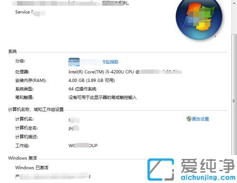This screenshot has height=183, width=237.
Task: Select the blurred workgroup name value
Action: 83,145
